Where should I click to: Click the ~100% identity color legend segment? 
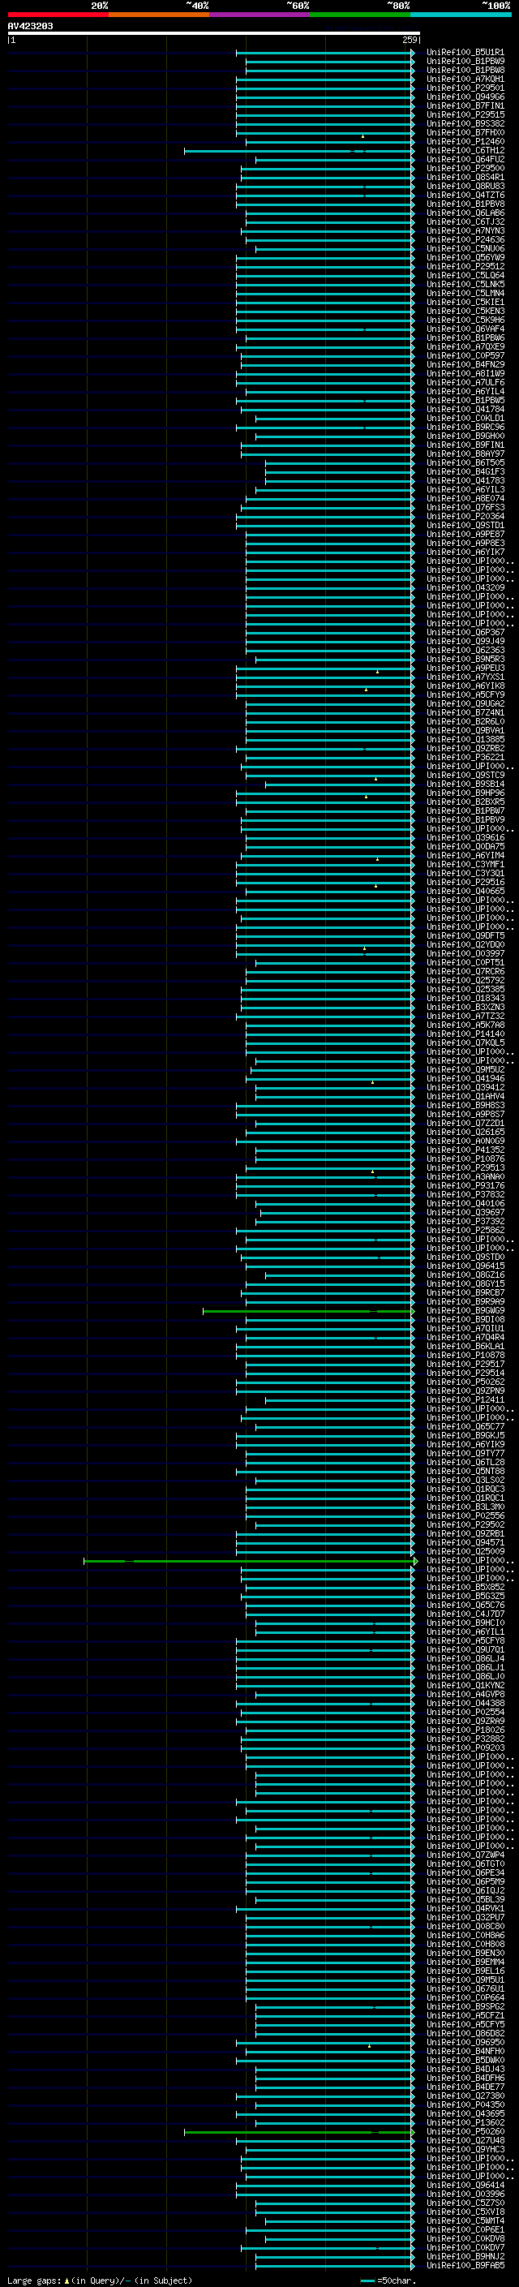461,15
